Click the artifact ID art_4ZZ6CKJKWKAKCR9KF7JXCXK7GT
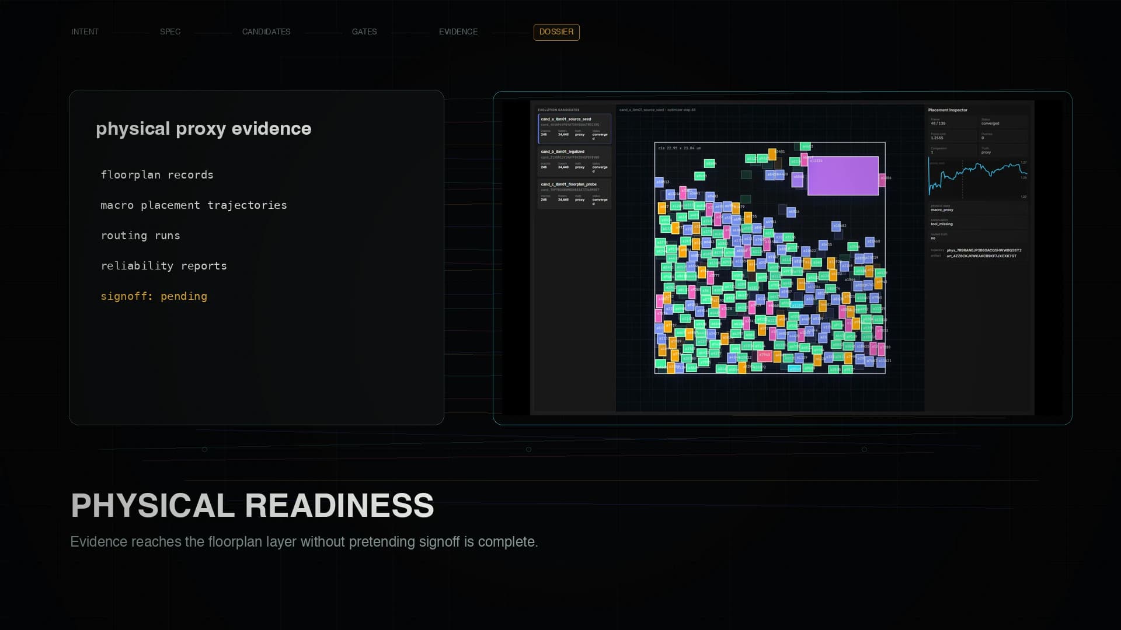1121x630 pixels. [981, 256]
